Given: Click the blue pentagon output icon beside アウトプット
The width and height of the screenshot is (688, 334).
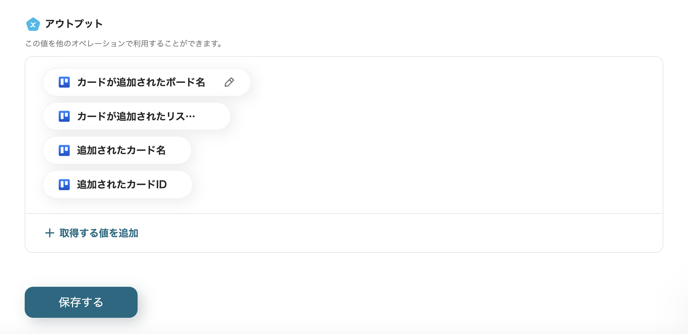Looking at the screenshot, I should click(33, 24).
